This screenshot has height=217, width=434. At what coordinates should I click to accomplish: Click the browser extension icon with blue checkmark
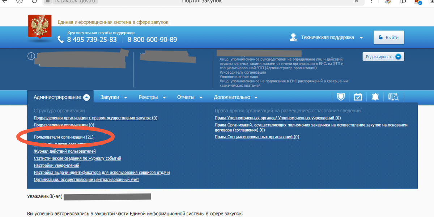(418, 1)
